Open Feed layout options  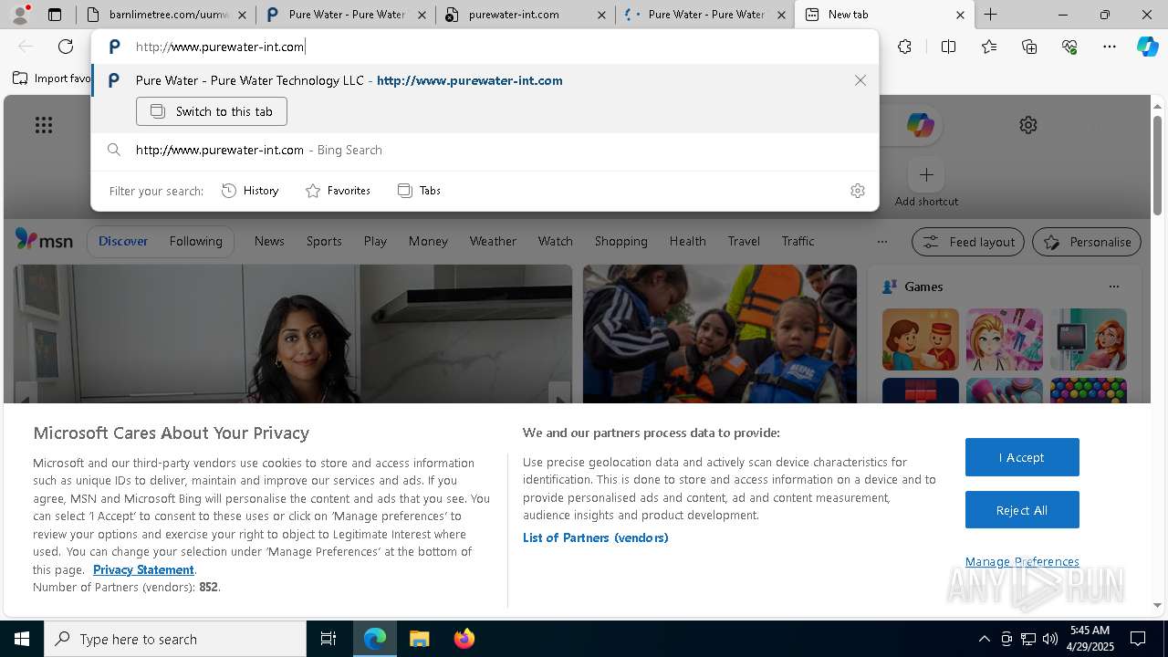[x=968, y=242]
